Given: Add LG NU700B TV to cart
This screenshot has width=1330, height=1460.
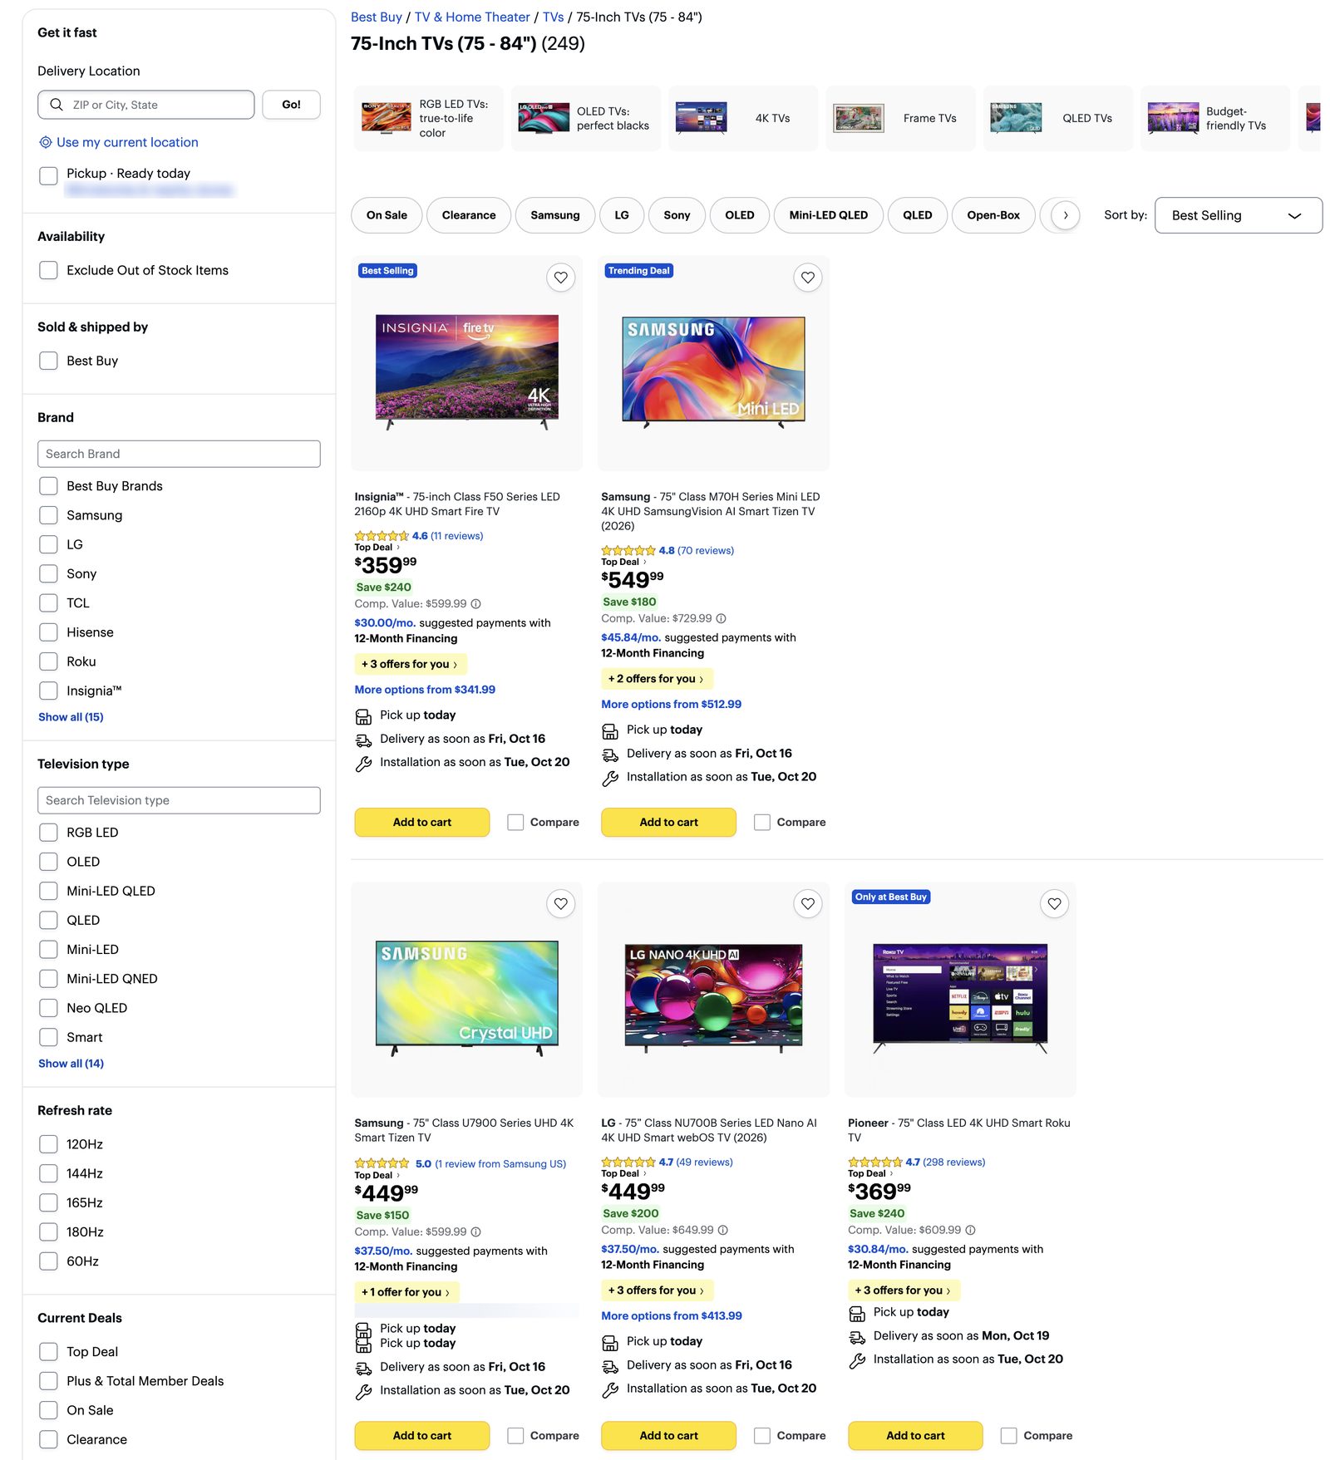Looking at the screenshot, I should pyautogui.click(x=668, y=1435).
